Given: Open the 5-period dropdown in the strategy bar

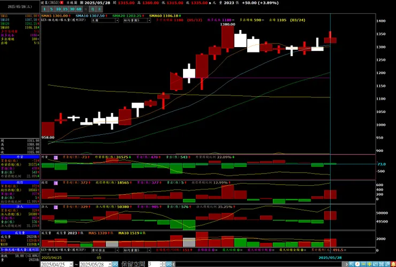Looking at the screenshot, I should pos(137,250).
